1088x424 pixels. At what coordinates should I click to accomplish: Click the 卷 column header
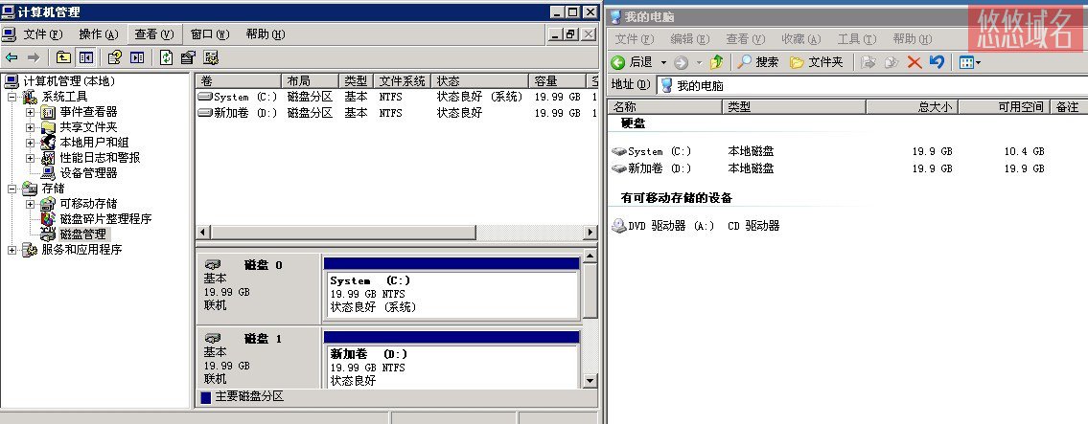point(238,81)
